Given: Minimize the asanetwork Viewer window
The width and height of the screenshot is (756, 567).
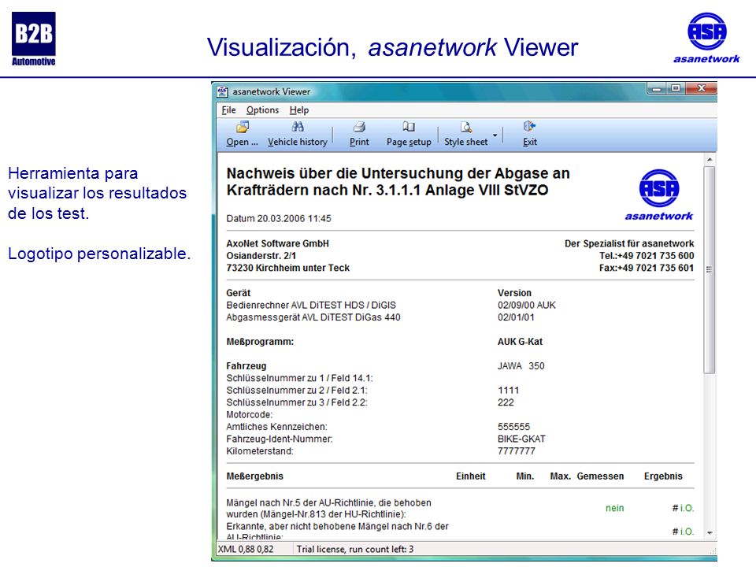Looking at the screenshot, I should (656, 89).
